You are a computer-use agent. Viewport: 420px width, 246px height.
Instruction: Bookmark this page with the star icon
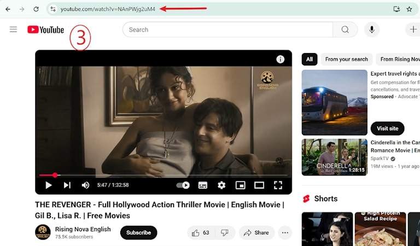click(x=409, y=9)
